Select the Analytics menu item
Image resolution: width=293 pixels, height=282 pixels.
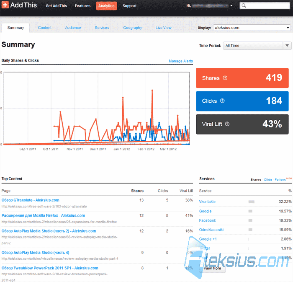pos(106,6)
